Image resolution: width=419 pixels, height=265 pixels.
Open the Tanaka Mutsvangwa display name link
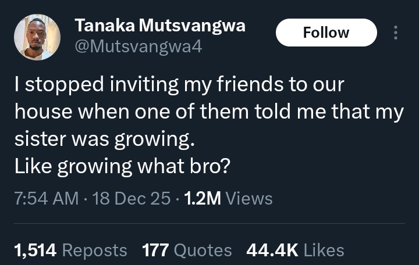(160, 26)
